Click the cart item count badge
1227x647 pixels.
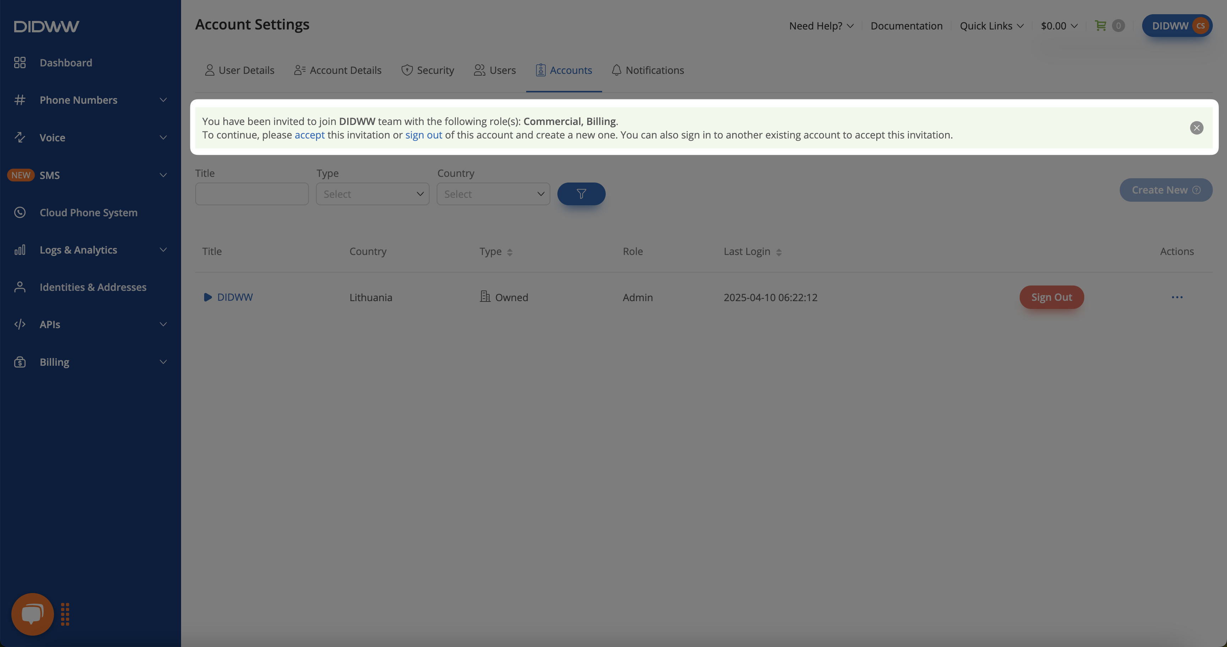pos(1118,26)
